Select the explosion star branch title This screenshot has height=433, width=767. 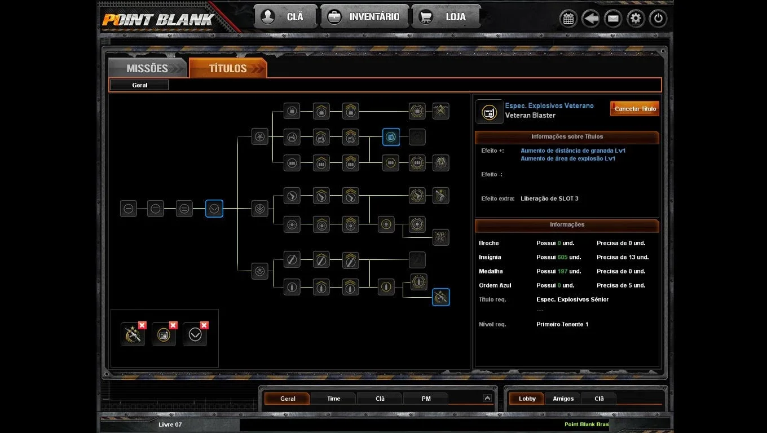260,136
